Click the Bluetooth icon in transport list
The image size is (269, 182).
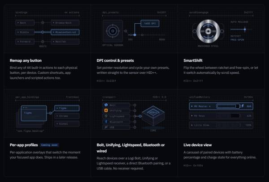coord(106,122)
